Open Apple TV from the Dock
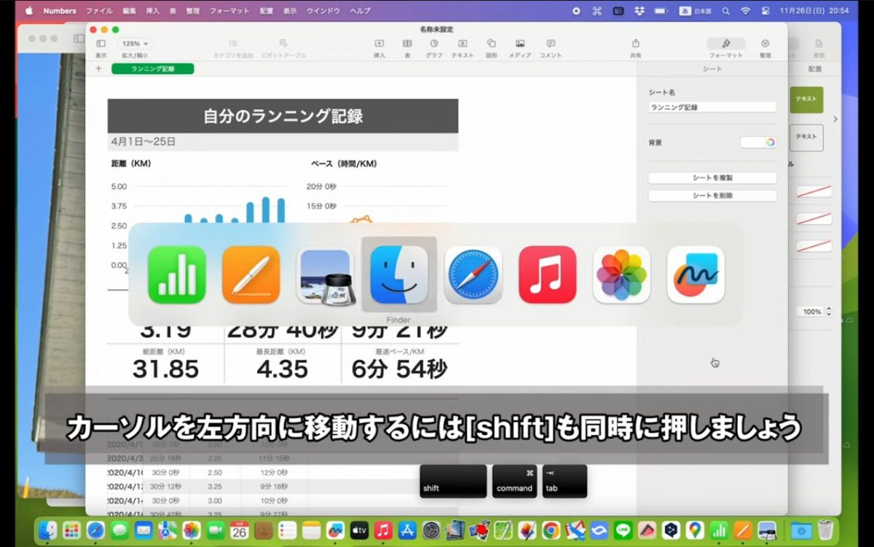 (360, 530)
